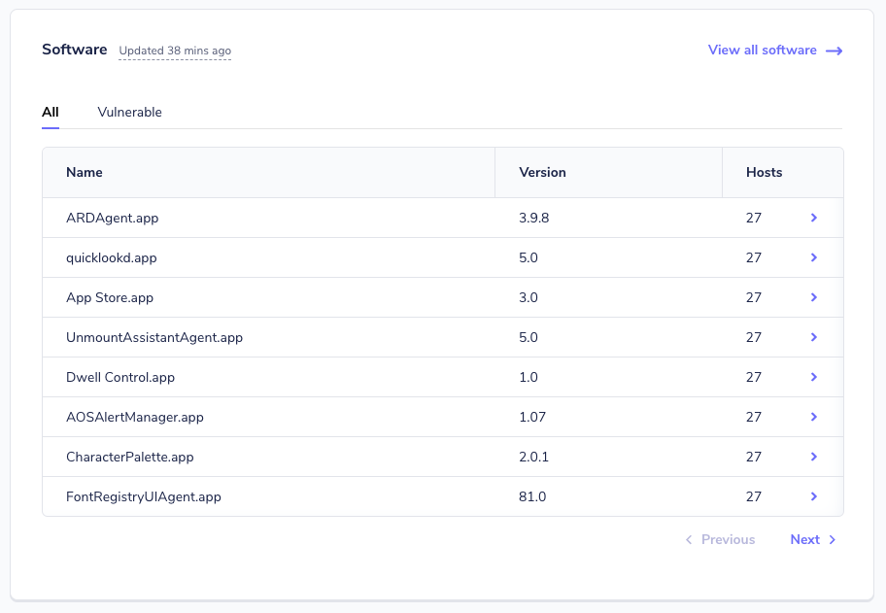Select the arrow on FontRegistryUIAgent.app row
The height and width of the screenshot is (613, 886).
[x=814, y=496]
